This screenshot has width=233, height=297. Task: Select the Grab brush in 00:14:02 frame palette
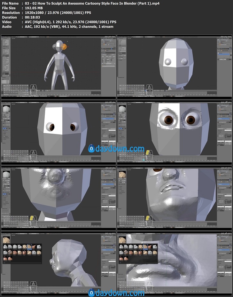pos(34,246)
